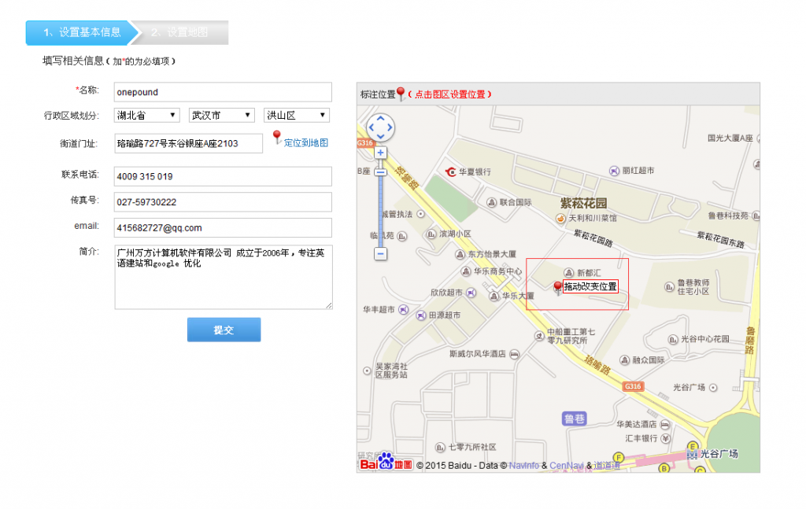Focus the 名称 field containing onepound
Screen dimensions: 806x509
(x=223, y=92)
